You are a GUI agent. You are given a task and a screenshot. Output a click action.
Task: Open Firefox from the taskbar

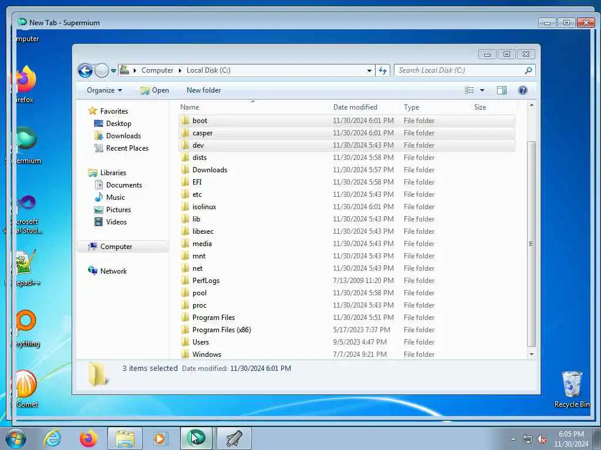[x=89, y=438]
